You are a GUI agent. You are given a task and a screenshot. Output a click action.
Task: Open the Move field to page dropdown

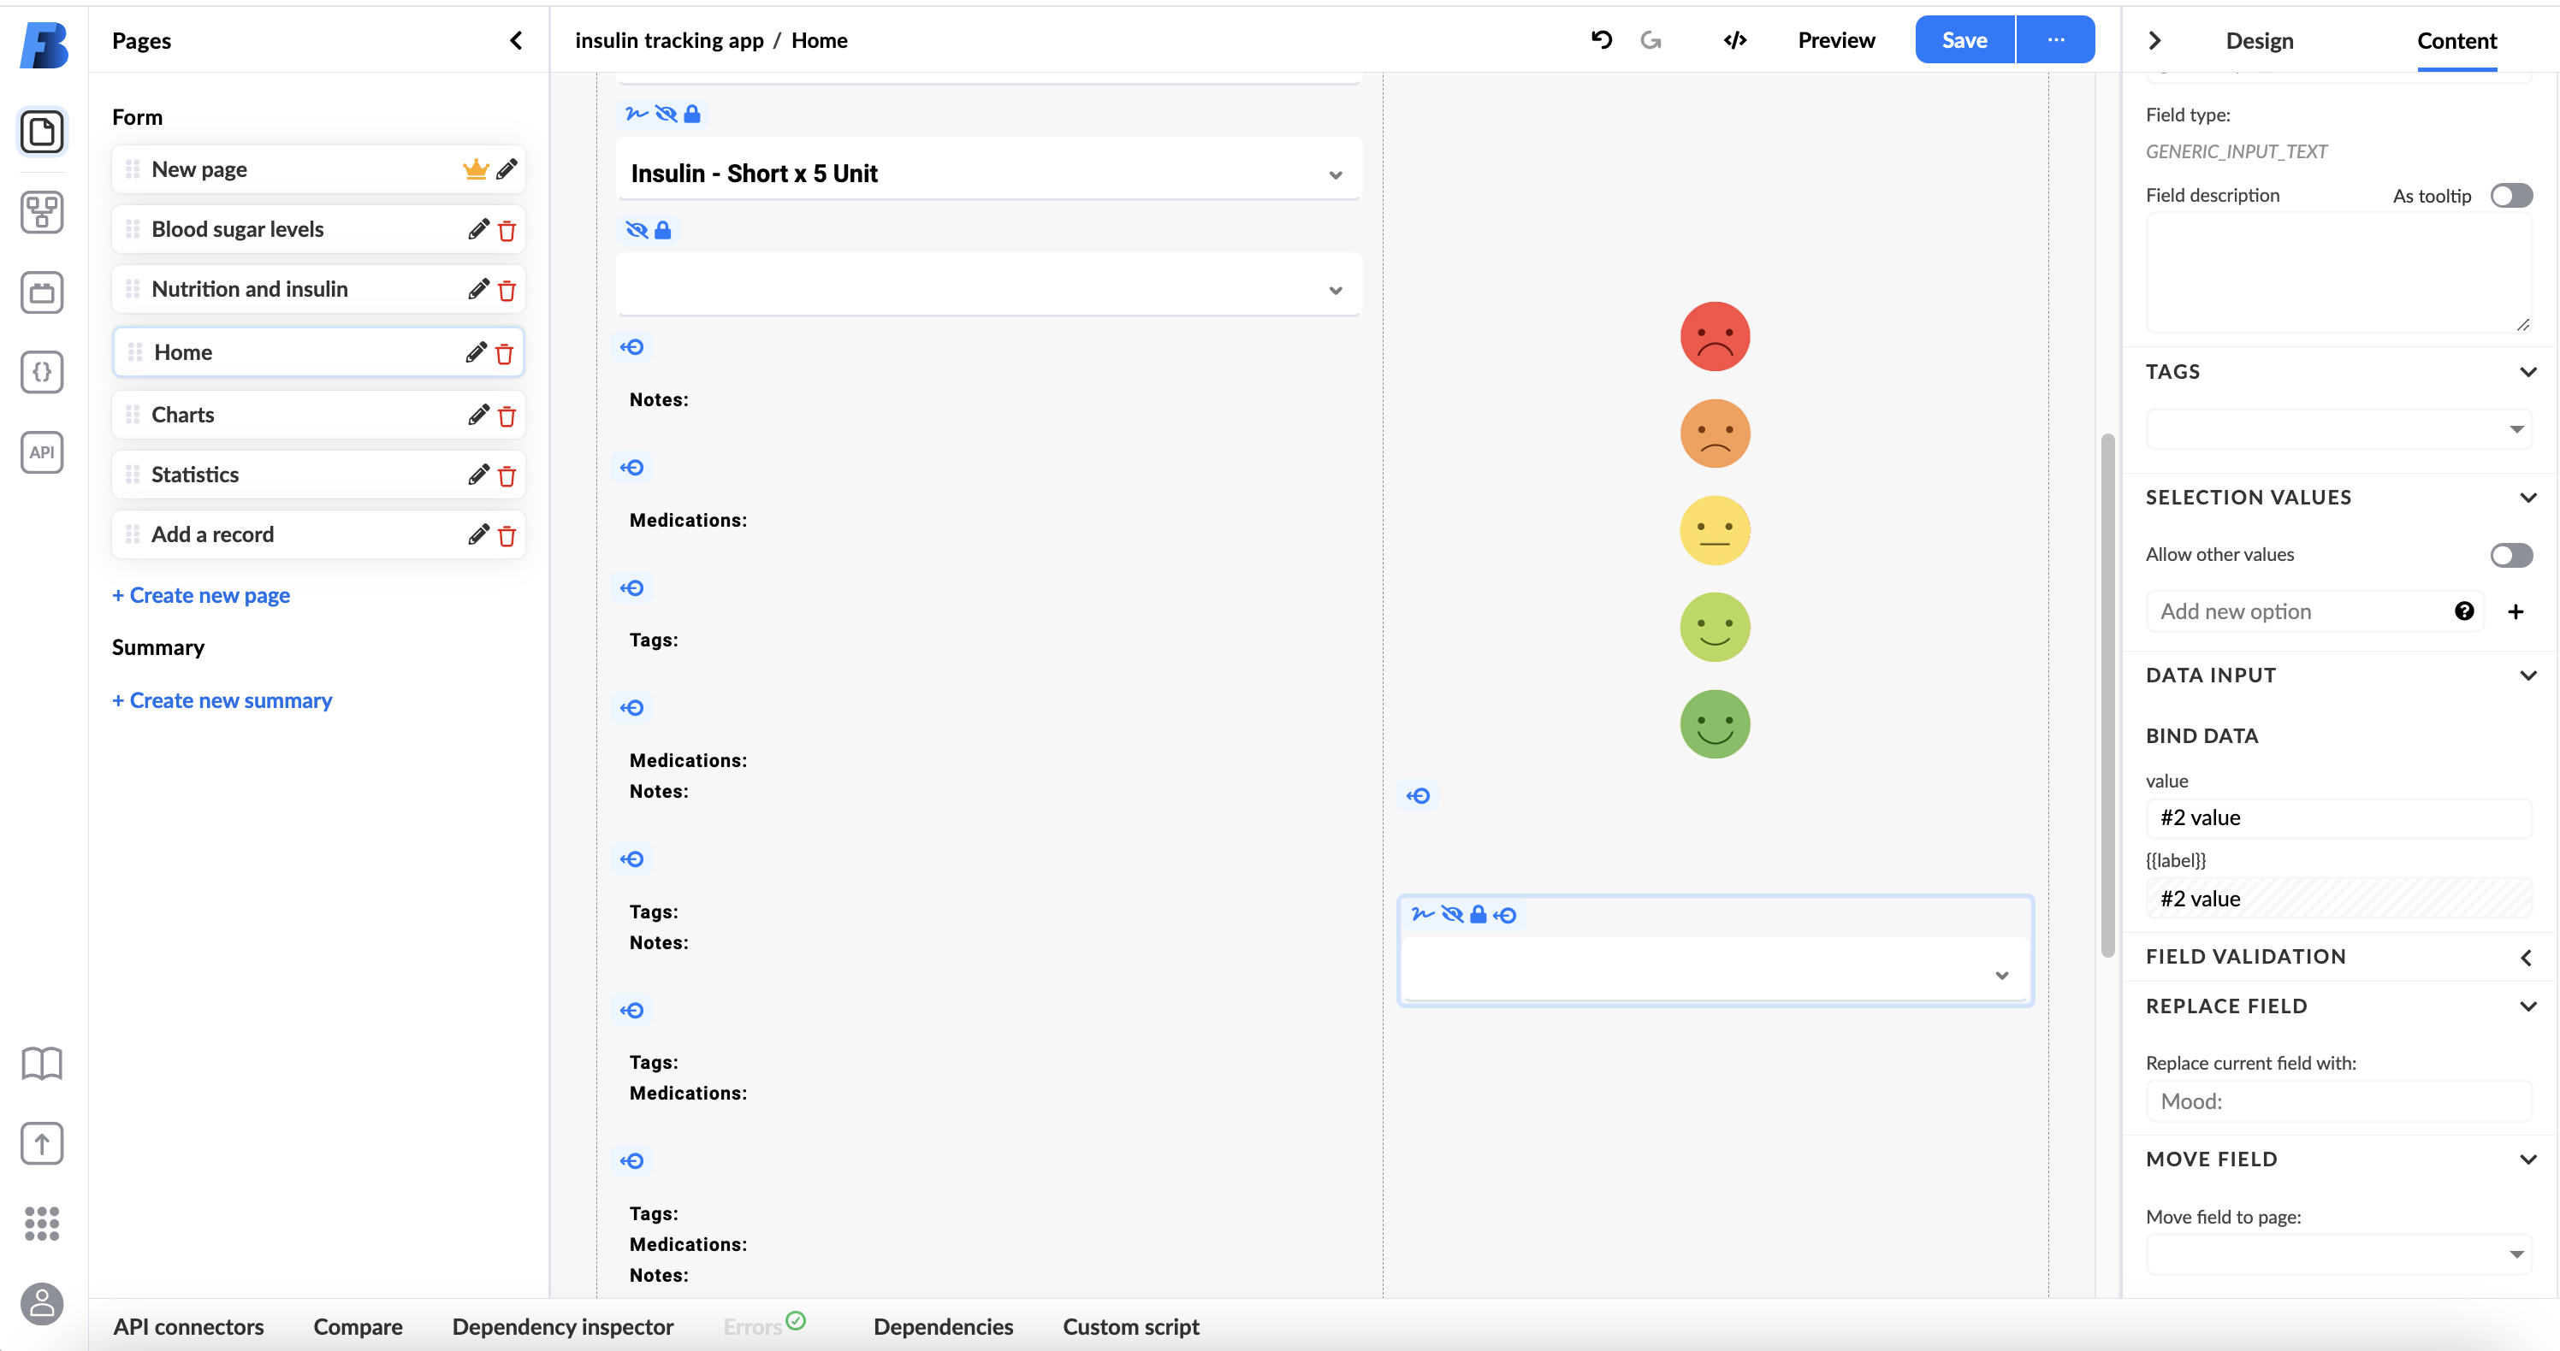coord(2338,1254)
